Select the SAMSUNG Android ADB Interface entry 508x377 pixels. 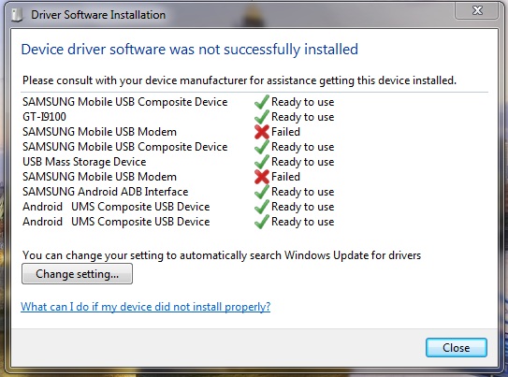[106, 192]
